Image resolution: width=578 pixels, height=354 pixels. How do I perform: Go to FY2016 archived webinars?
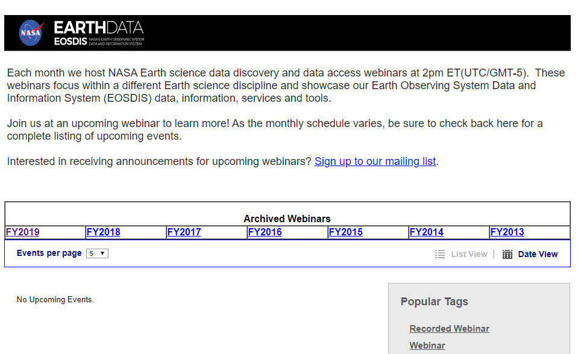(x=265, y=232)
